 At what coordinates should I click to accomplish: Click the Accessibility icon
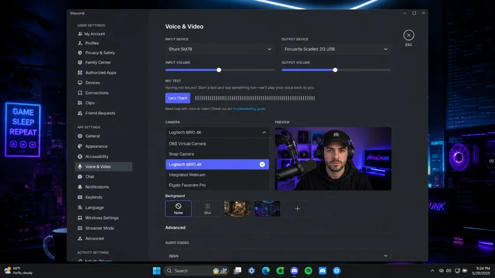pos(80,156)
